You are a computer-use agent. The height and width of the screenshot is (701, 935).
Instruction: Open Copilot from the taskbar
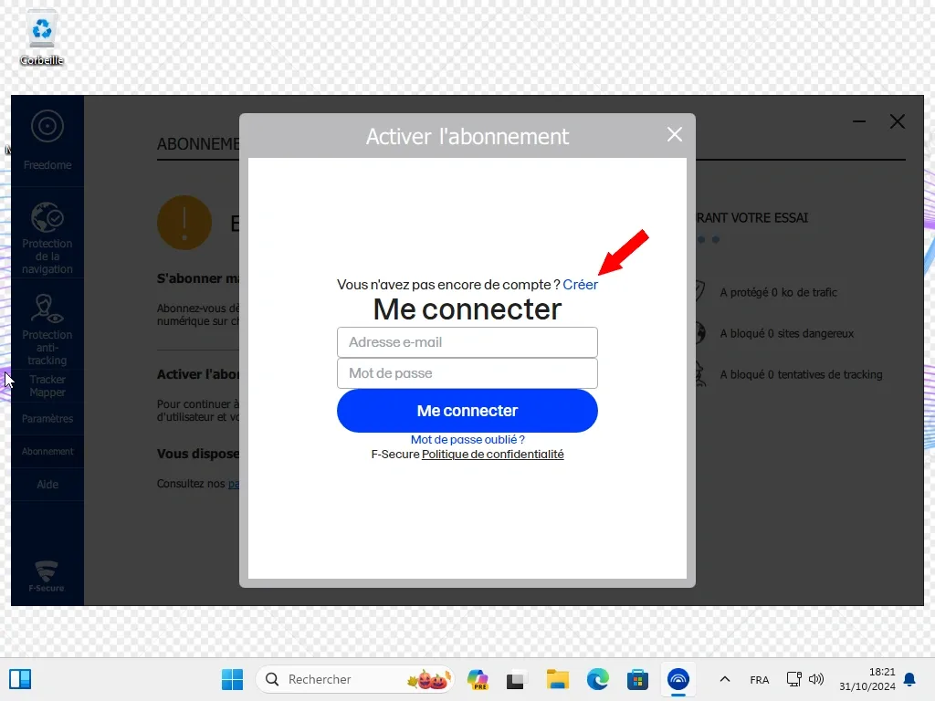(x=478, y=679)
